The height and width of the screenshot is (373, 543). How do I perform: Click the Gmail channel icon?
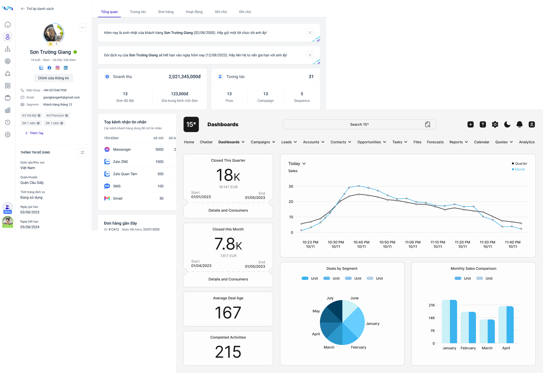(x=107, y=198)
